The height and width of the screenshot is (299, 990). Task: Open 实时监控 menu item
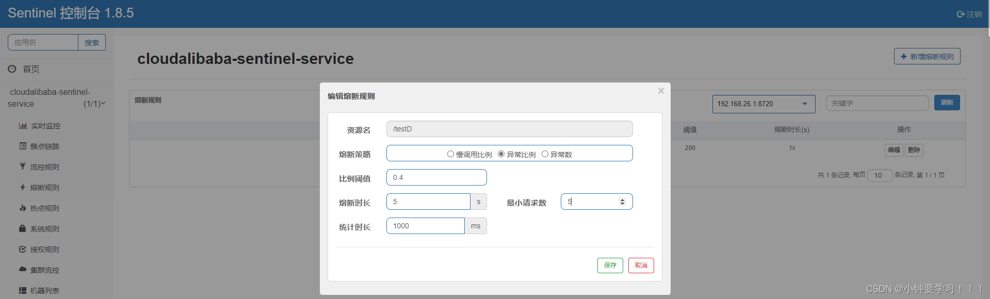click(45, 126)
